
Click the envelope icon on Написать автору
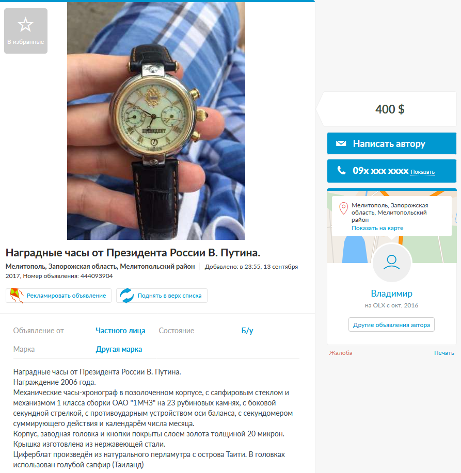click(x=341, y=143)
